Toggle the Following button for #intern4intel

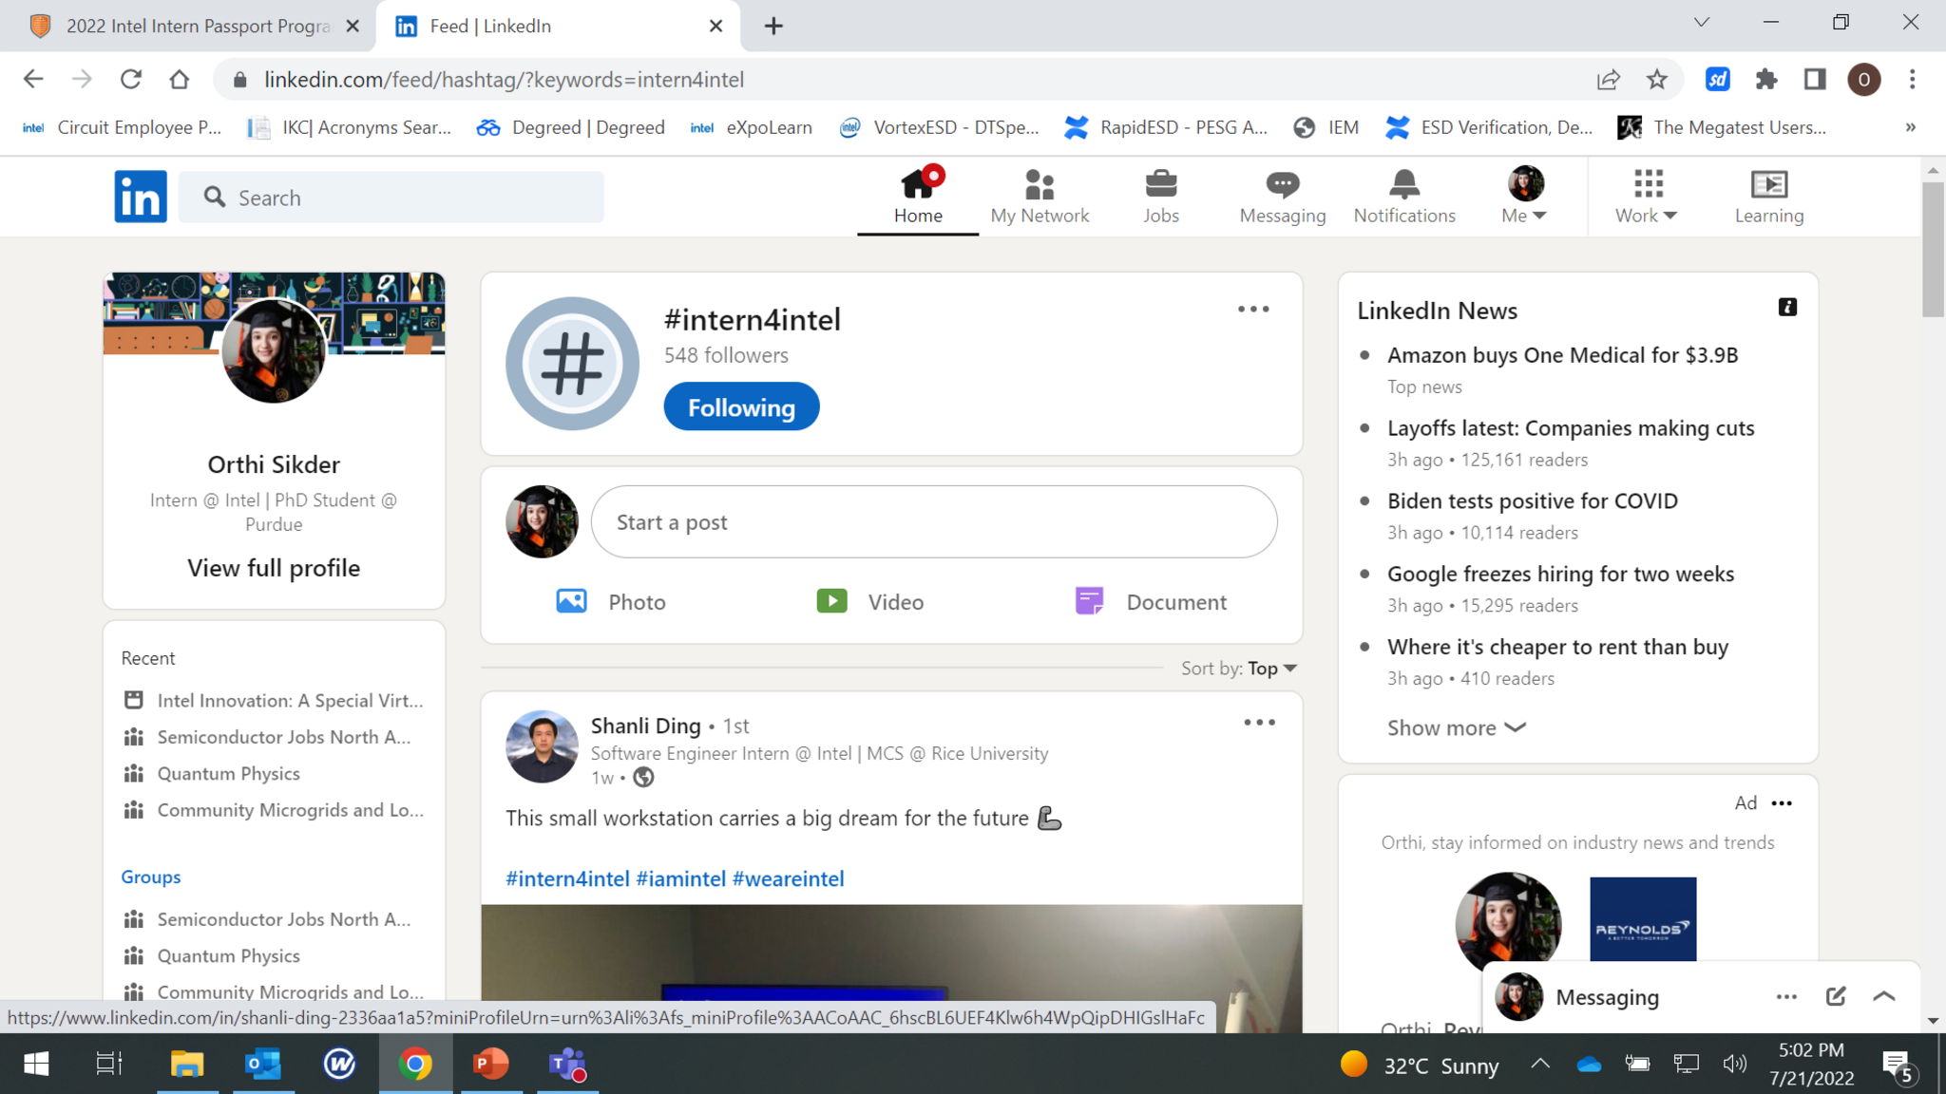(x=741, y=407)
